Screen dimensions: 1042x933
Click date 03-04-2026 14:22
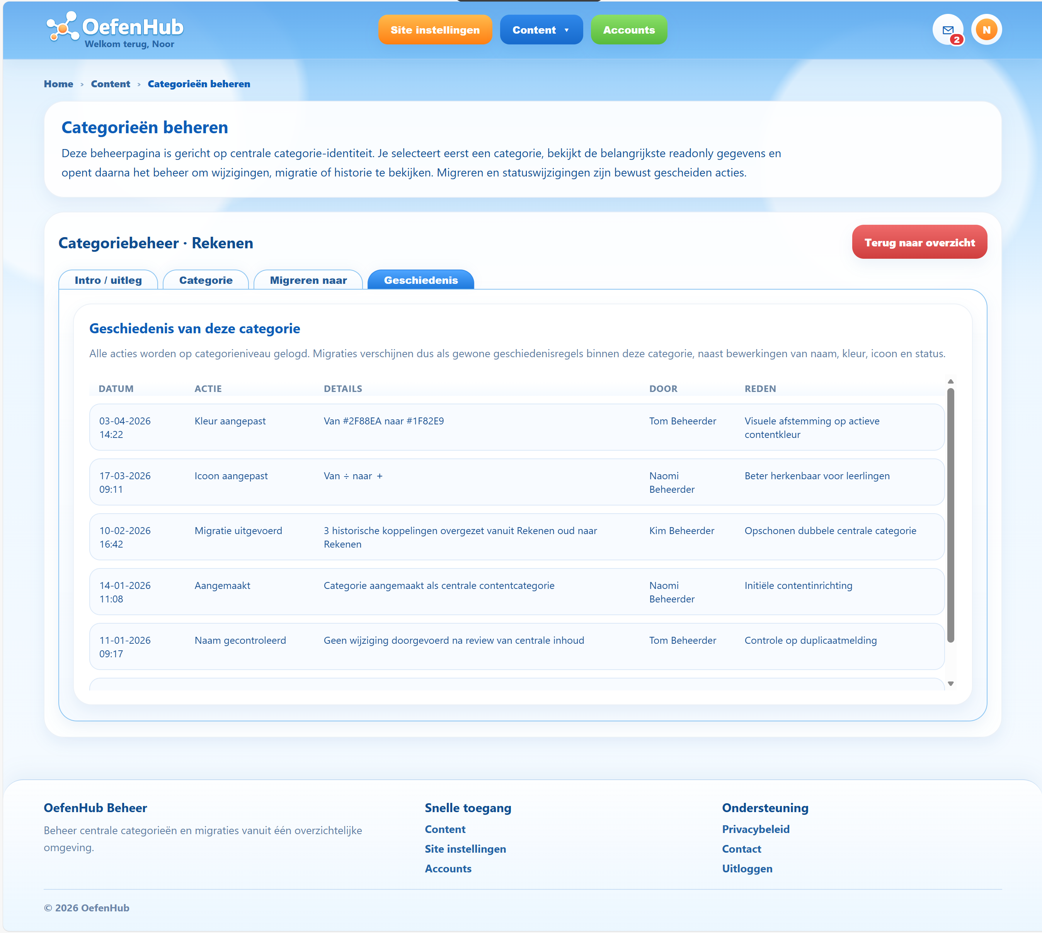[x=125, y=427]
